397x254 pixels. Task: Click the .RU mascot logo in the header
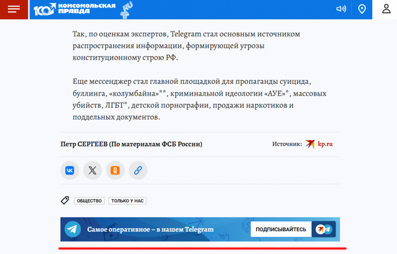(127, 9)
